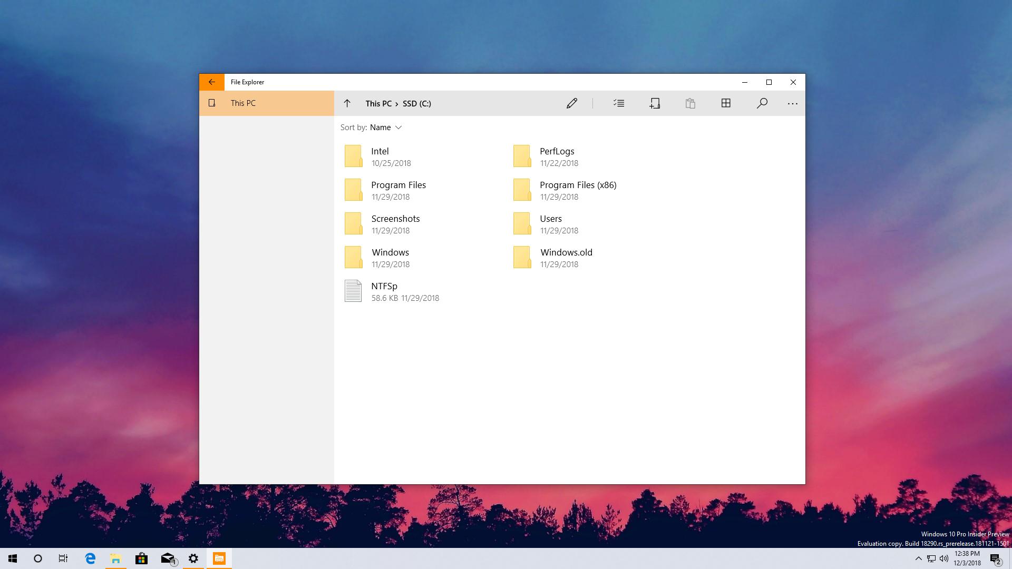Open the search magnifier in the toolbar
1012x569 pixels.
coord(762,103)
